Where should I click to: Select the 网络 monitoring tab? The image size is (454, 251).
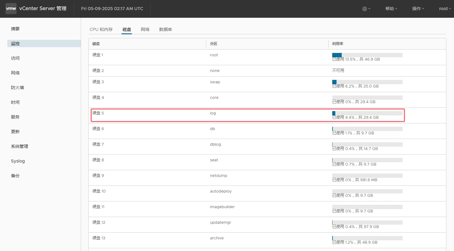(x=145, y=29)
